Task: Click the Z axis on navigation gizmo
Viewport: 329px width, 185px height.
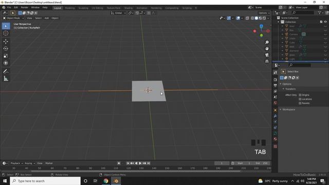Action: [x=261, y=26]
